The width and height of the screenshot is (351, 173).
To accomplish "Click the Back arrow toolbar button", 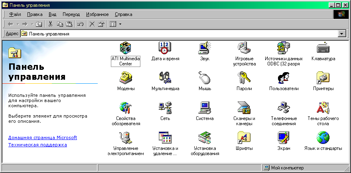I will (10, 24).
